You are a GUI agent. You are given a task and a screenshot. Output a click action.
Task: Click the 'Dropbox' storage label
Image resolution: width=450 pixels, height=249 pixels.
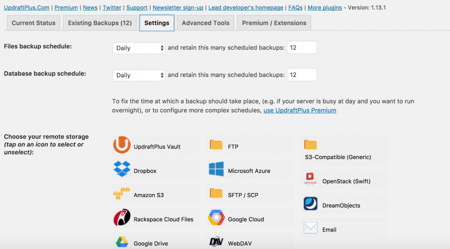[145, 171]
